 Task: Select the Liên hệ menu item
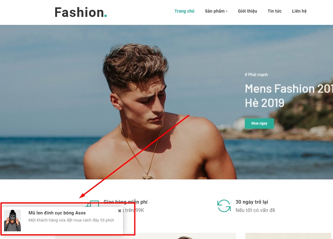[299, 11]
